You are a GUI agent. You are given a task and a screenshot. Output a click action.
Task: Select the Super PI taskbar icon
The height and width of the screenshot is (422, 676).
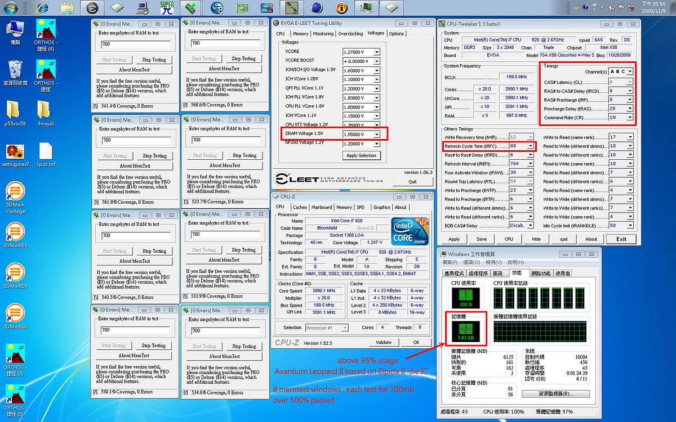pos(167,8)
